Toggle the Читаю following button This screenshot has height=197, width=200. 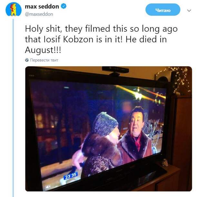pyautogui.click(x=163, y=10)
